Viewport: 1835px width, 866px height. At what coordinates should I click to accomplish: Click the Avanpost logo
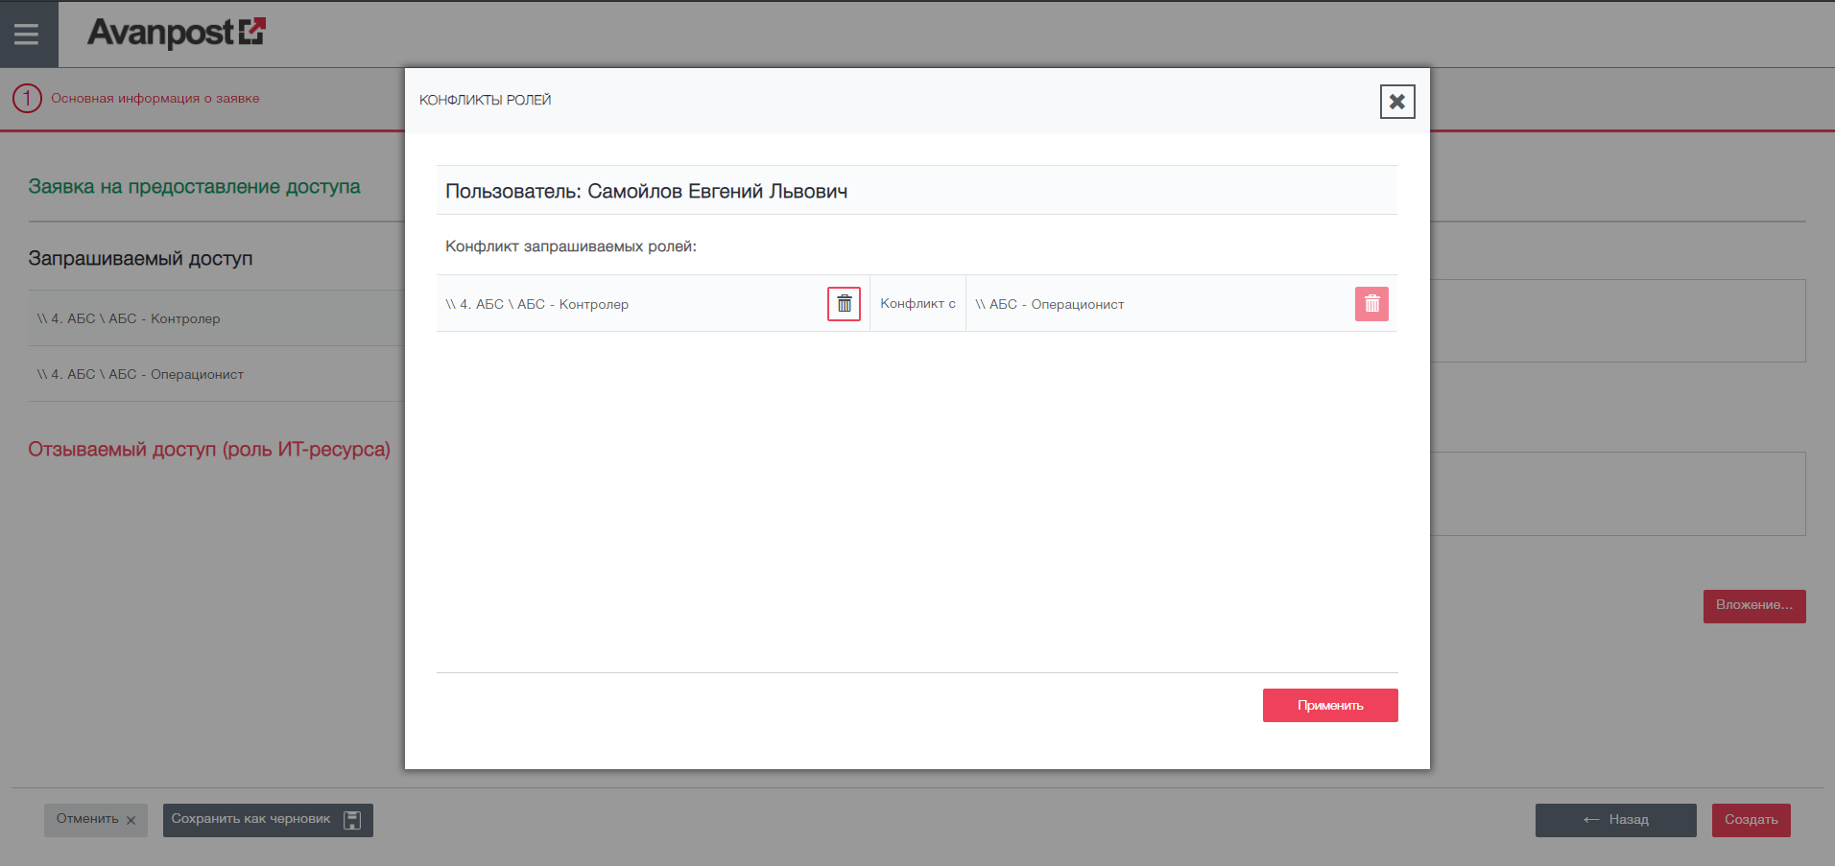pyautogui.click(x=177, y=33)
